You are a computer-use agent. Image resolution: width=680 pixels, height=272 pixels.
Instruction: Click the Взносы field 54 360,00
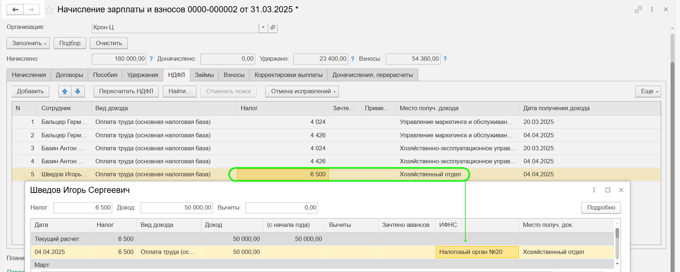(413, 59)
